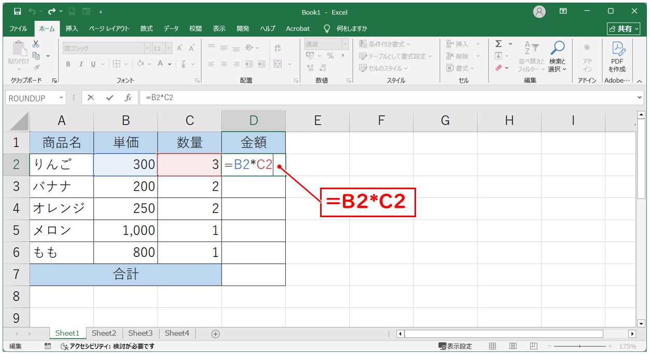
Task: Click the Clear eraser icon in the editing group
Action: tap(499, 68)
